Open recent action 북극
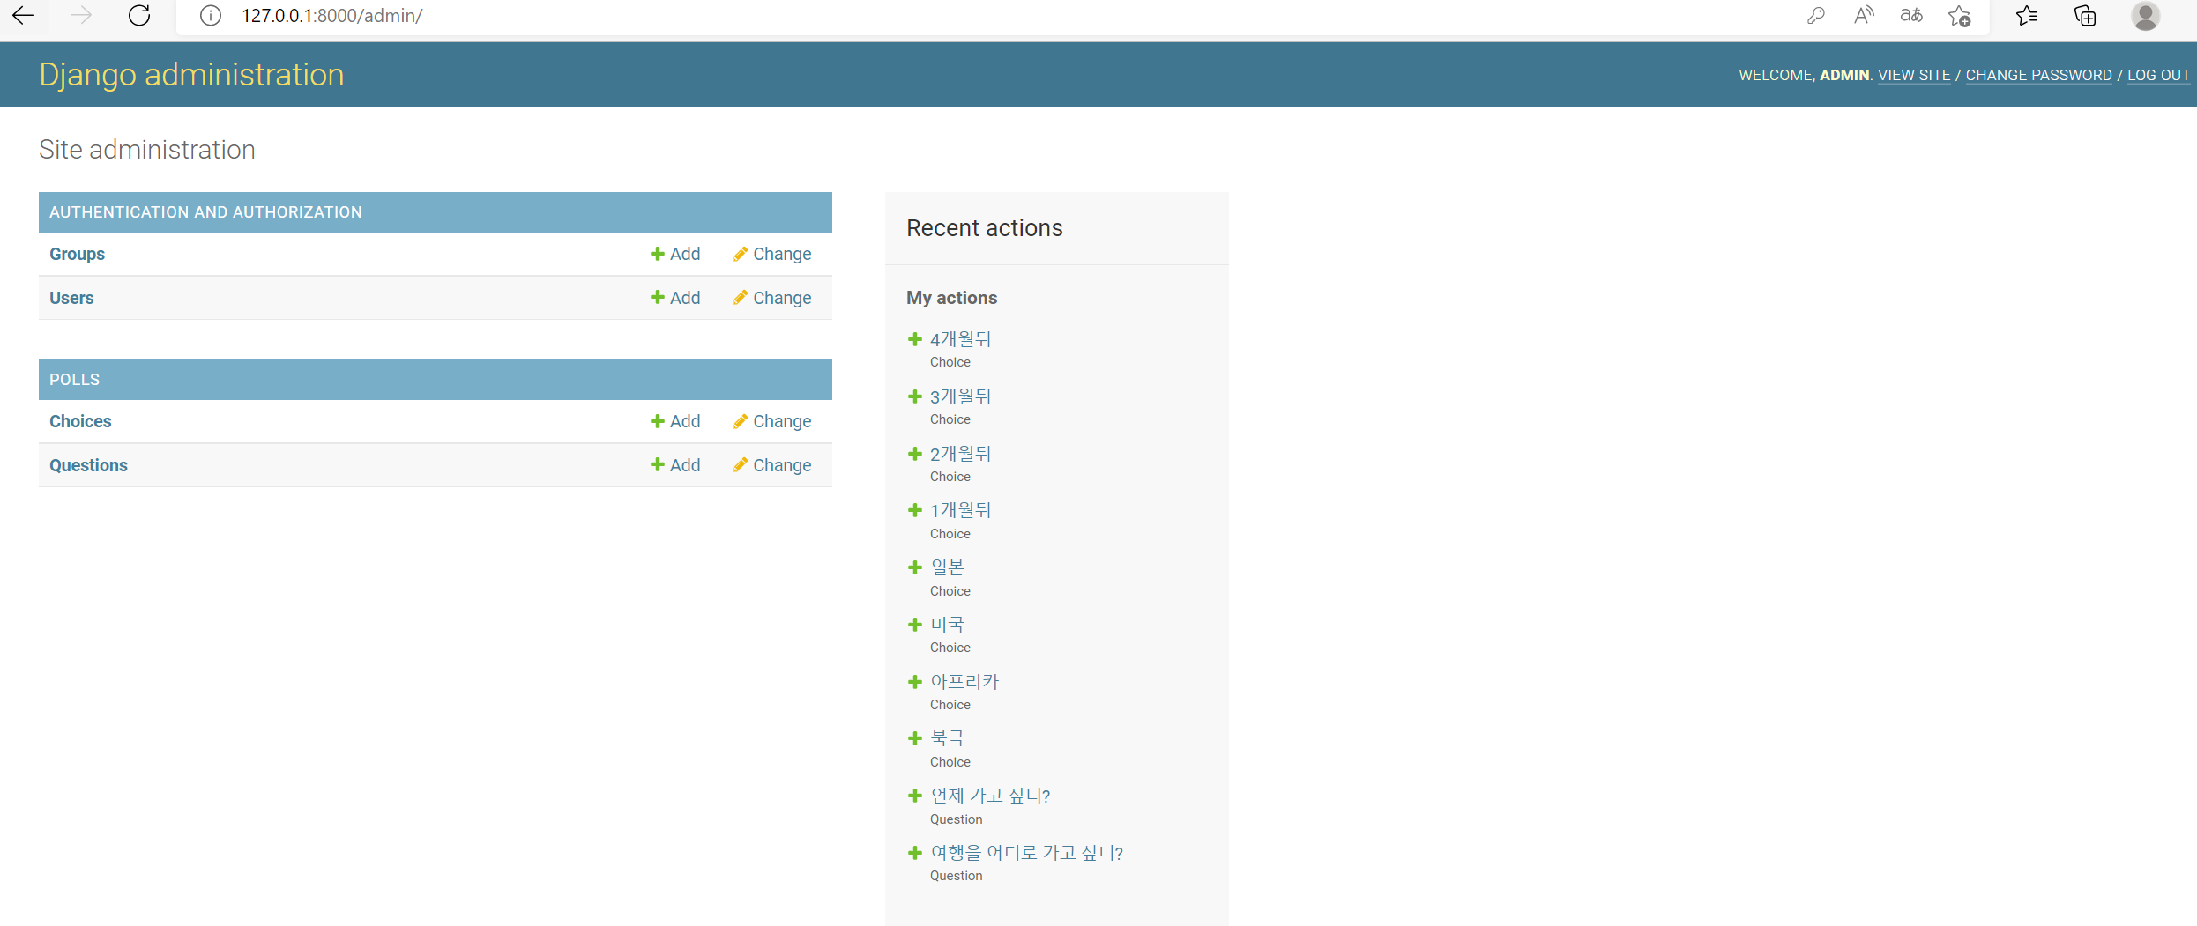Screen dimensions: 2197x926 coord(948,738)
